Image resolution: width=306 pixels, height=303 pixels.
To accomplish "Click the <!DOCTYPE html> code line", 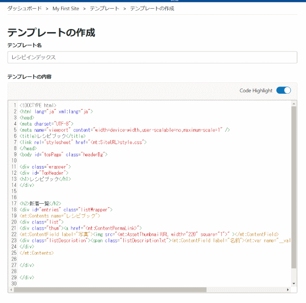I will [38, 105].
